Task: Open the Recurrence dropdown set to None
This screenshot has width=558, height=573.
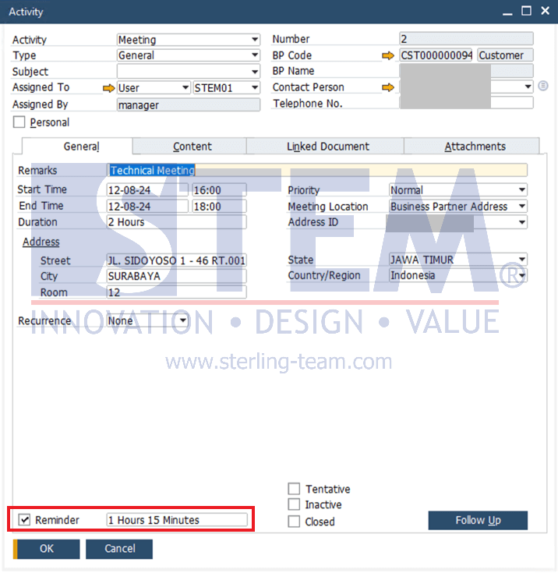Action: [x=182, y=320]
